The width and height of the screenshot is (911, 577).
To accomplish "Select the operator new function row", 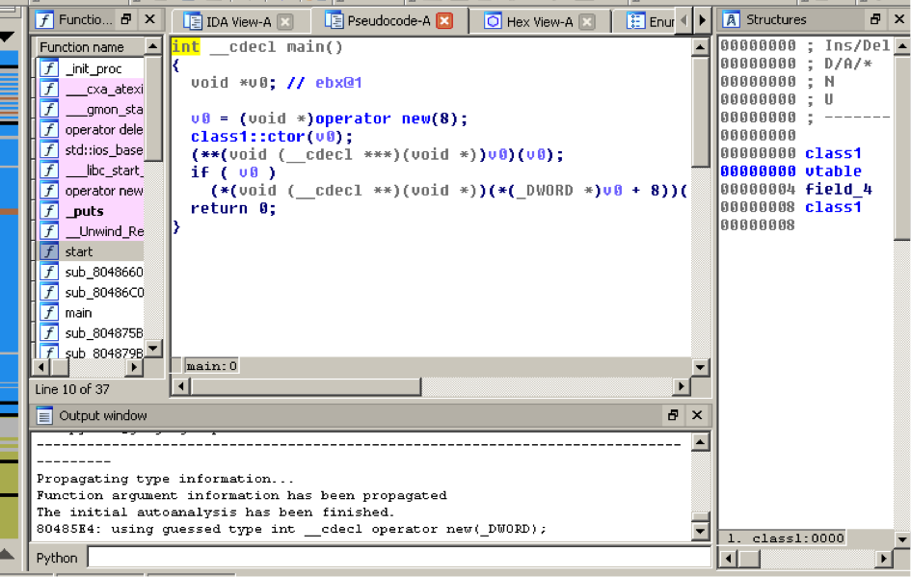I will click(90, 191).
